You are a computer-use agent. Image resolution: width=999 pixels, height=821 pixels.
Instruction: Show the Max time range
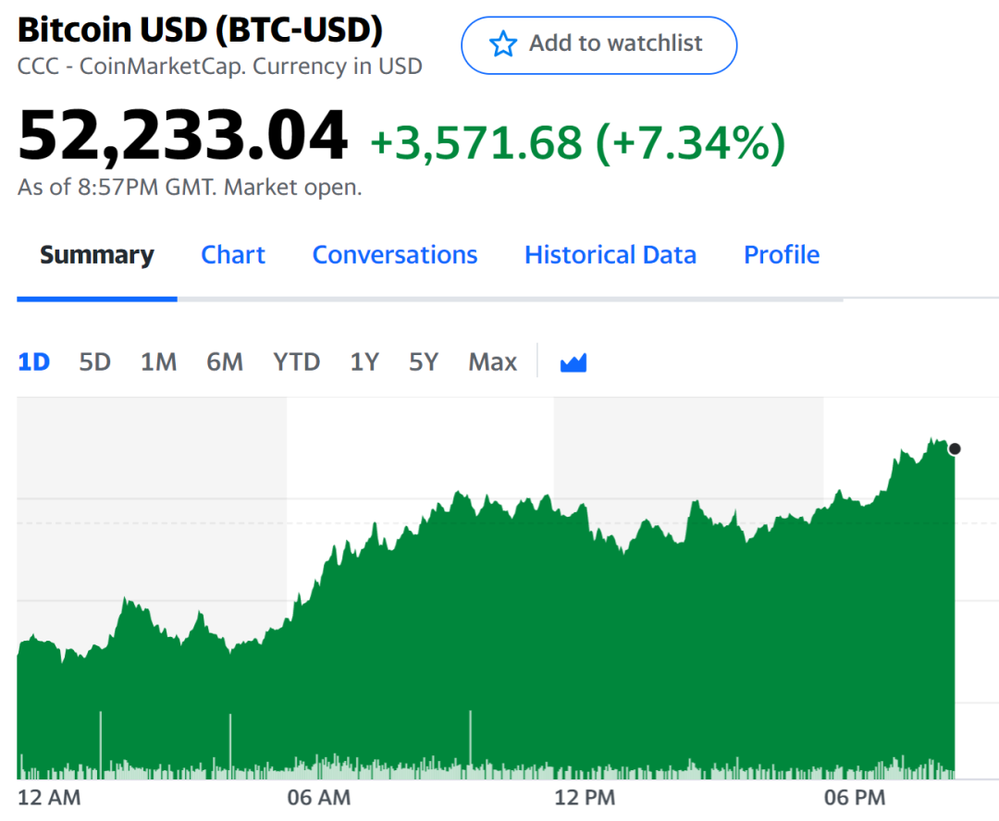click(x=493, y=361)
